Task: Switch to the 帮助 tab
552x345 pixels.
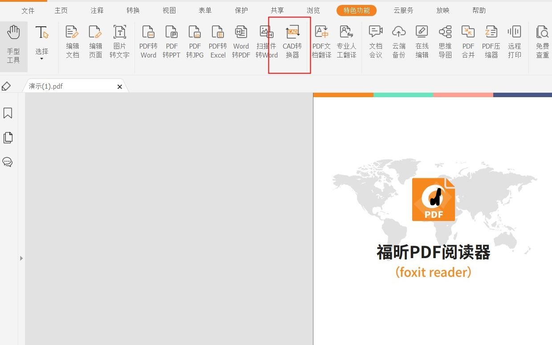Action: coord(479,11)
